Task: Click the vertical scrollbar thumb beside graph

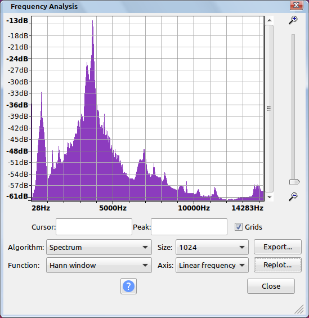Action: pos(269,109)
